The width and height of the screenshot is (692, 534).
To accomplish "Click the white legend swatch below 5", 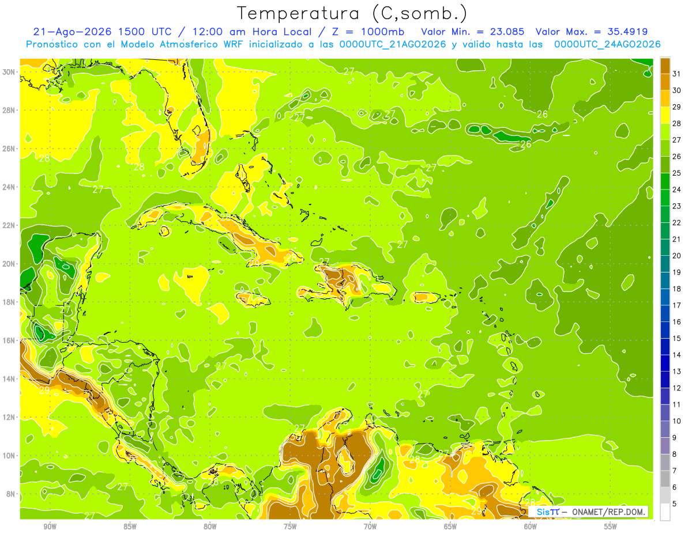I will pyautogui.click(x=665, y=512).
